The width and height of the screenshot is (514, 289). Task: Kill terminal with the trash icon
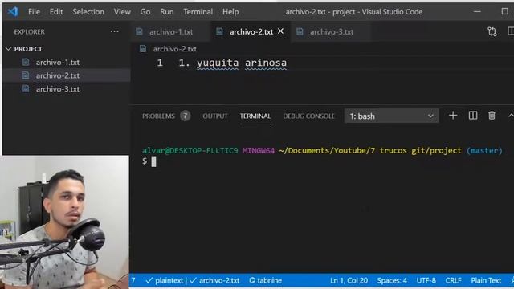[x=492, y=116]
